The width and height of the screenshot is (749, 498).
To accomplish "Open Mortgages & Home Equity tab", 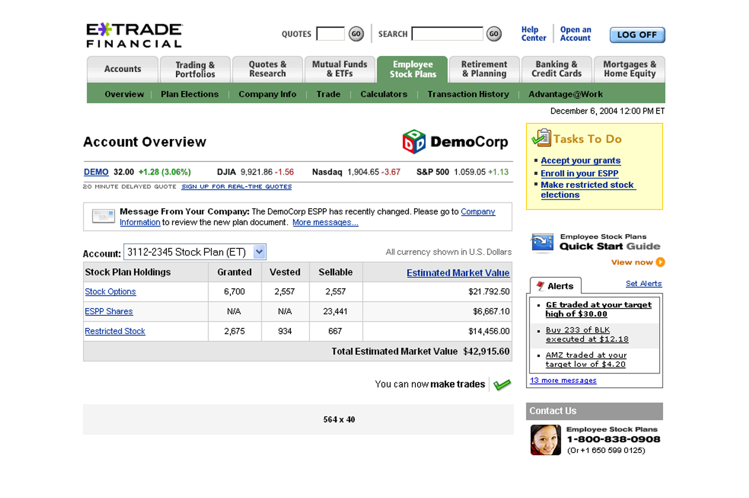I will 630,69.
